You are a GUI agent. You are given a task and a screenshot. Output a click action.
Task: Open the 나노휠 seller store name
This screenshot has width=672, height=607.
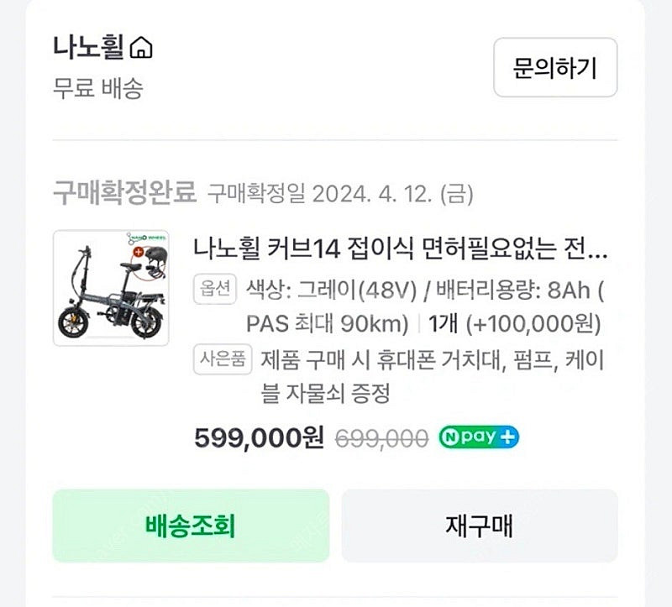click(88, 49)
